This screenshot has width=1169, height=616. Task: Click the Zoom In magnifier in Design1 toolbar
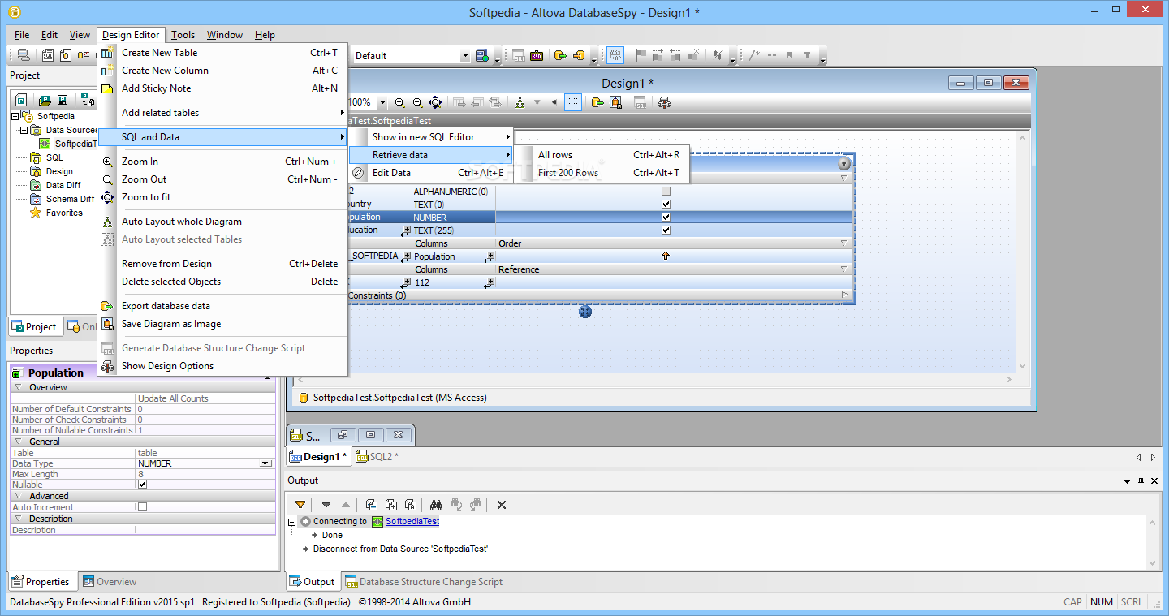[399, 102]
